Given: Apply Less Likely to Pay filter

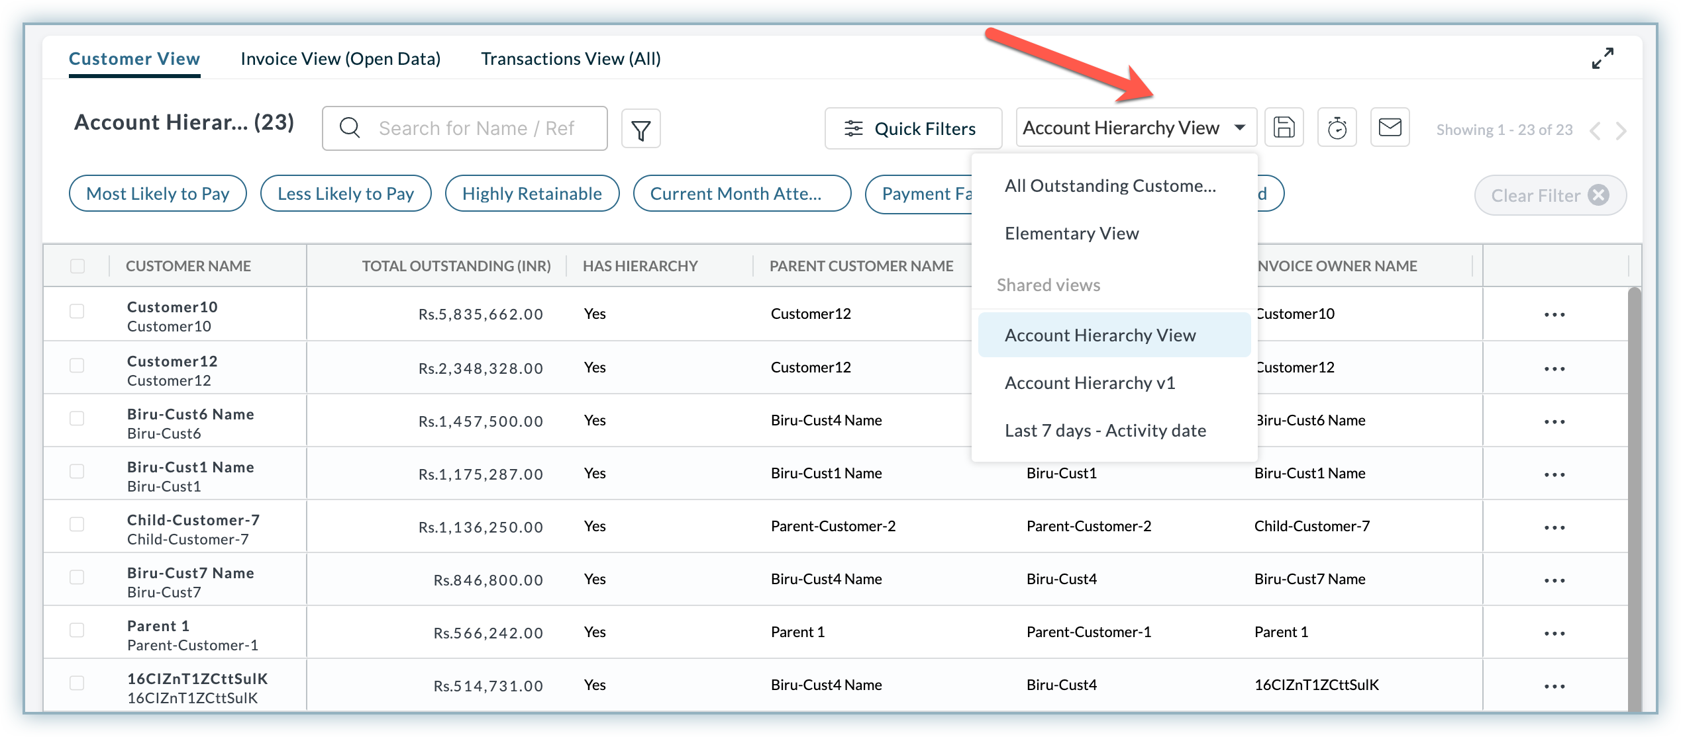Looking at the screenshot, I should pyautogui.click(x=346, y=194).
